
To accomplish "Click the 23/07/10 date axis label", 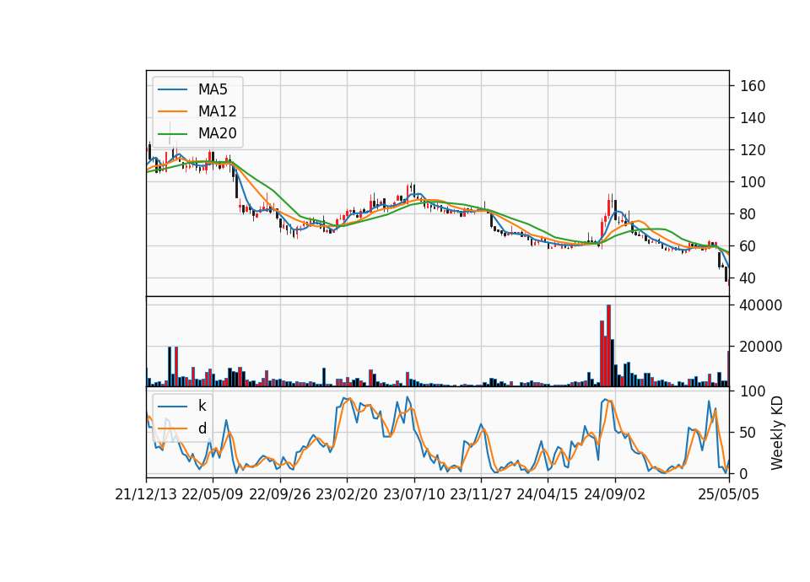I will [x=413, y=494].
